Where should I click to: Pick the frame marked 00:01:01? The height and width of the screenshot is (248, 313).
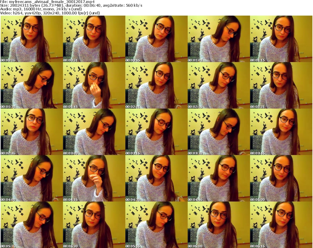(x=219, y=39)
